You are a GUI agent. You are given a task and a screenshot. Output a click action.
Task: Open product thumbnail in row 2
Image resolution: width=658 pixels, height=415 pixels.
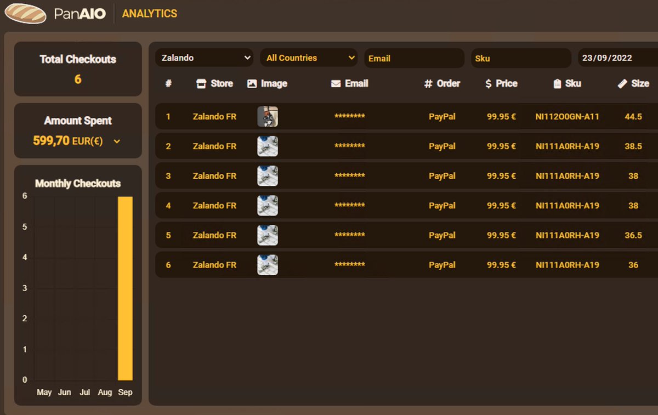pyautogui.click(x=268, y=146)
